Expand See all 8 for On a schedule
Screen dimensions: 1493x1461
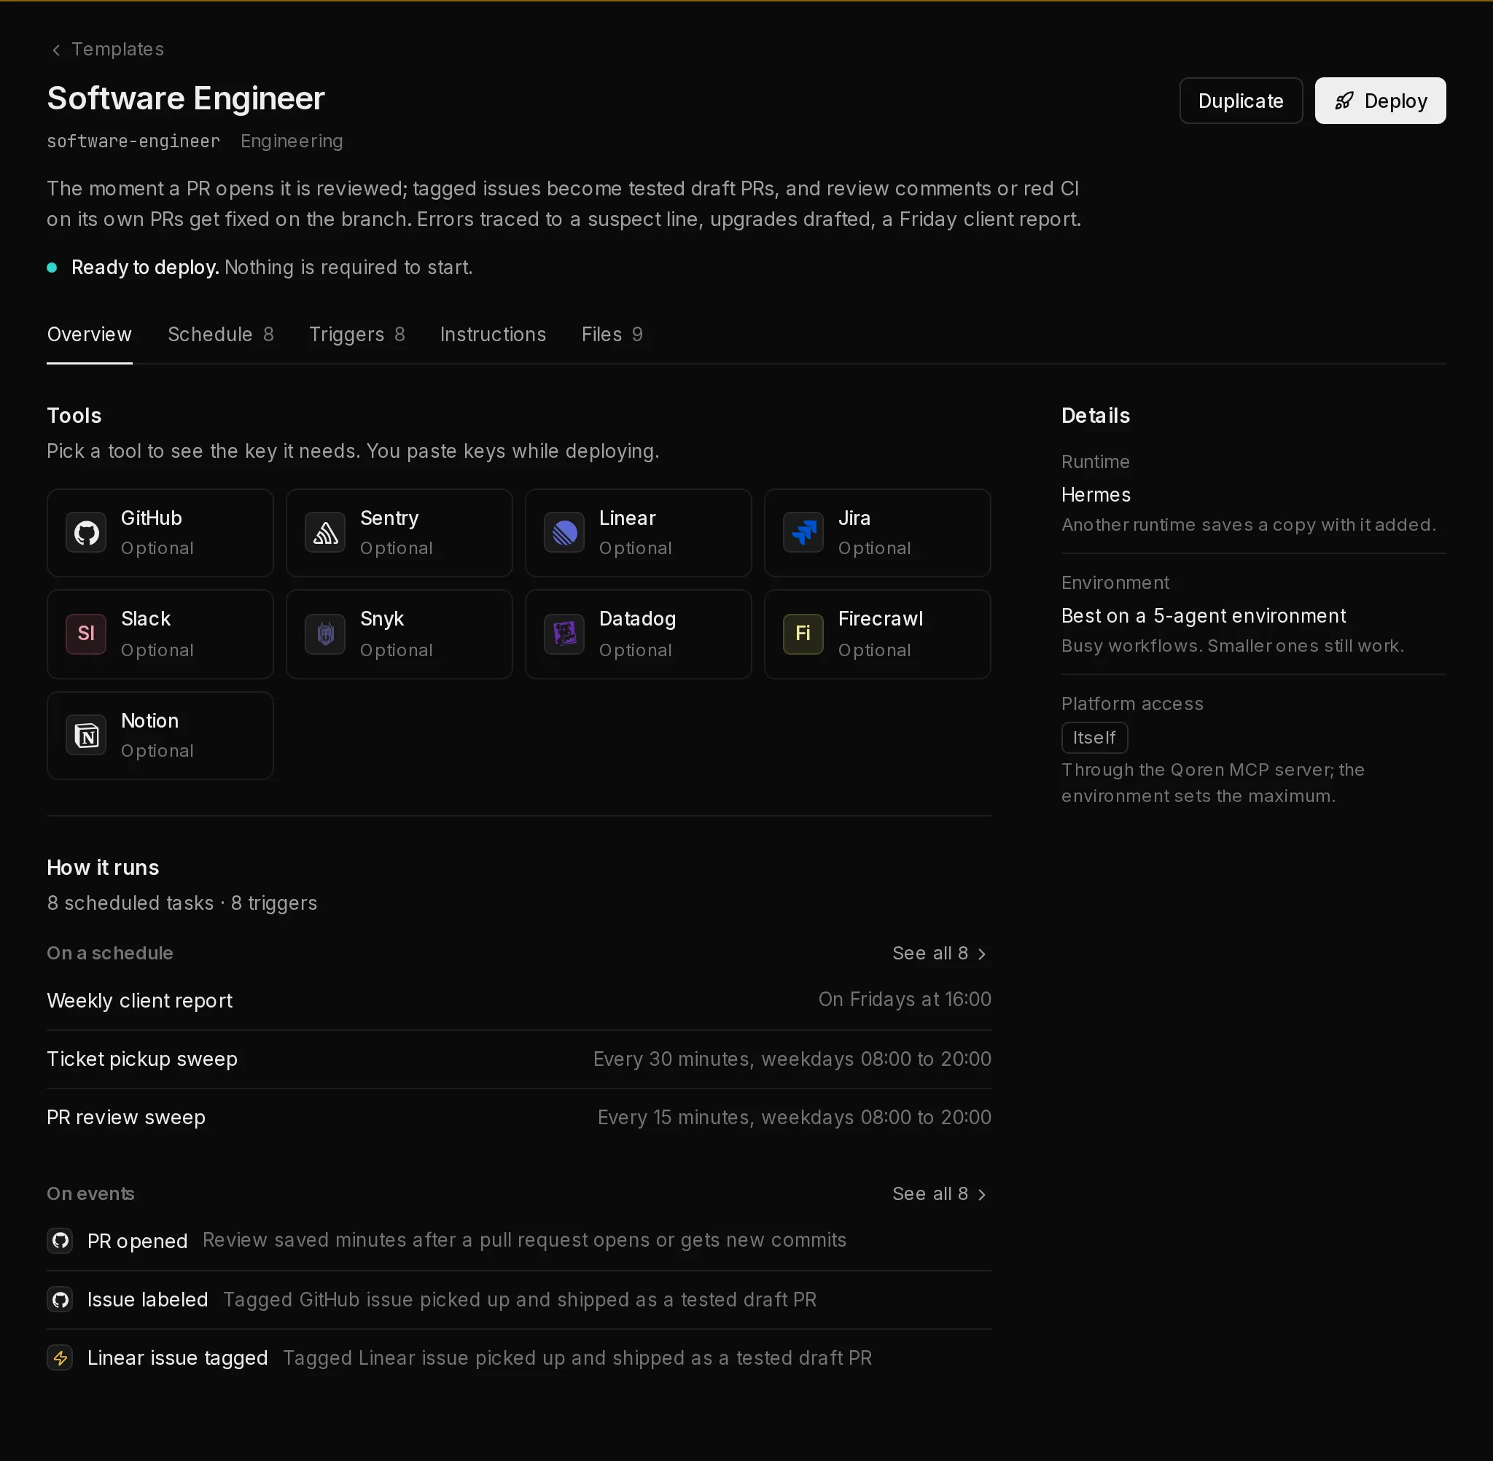point(940,953)
